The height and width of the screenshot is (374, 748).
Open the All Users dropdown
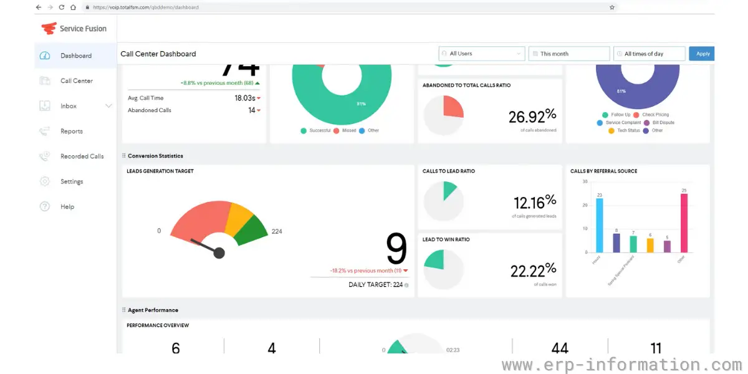tap(481, 54)
